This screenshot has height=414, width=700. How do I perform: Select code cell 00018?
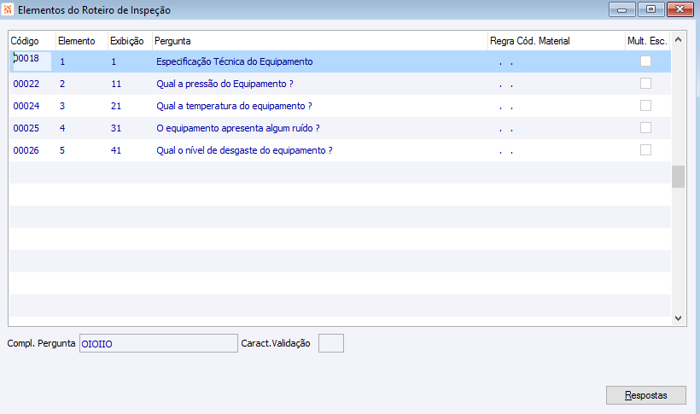click(32, 61)
